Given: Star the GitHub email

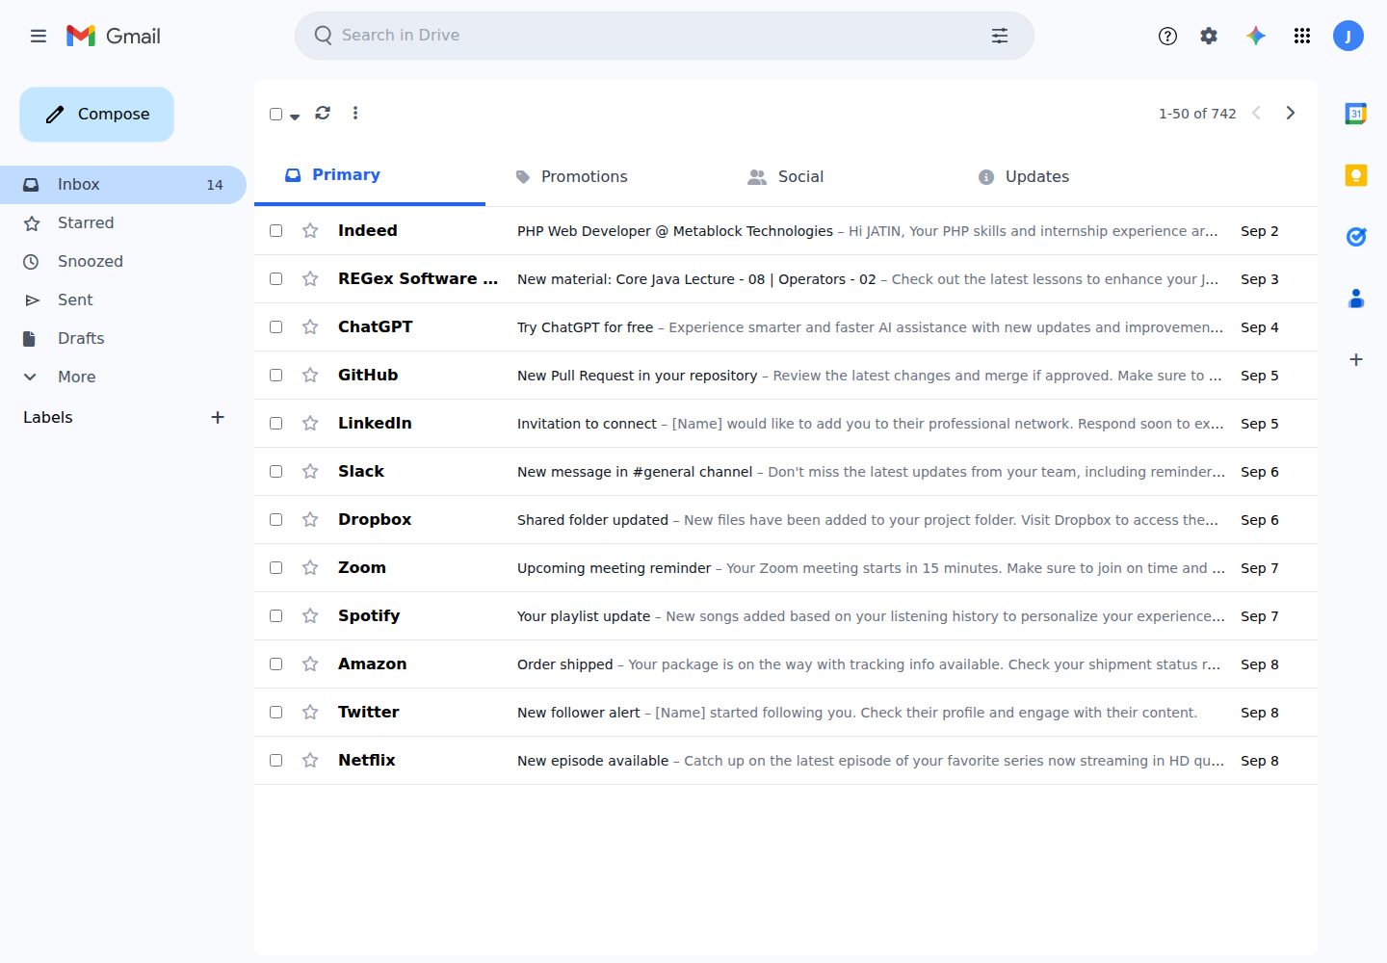Looking at the screenshot, I should [310, 375].
